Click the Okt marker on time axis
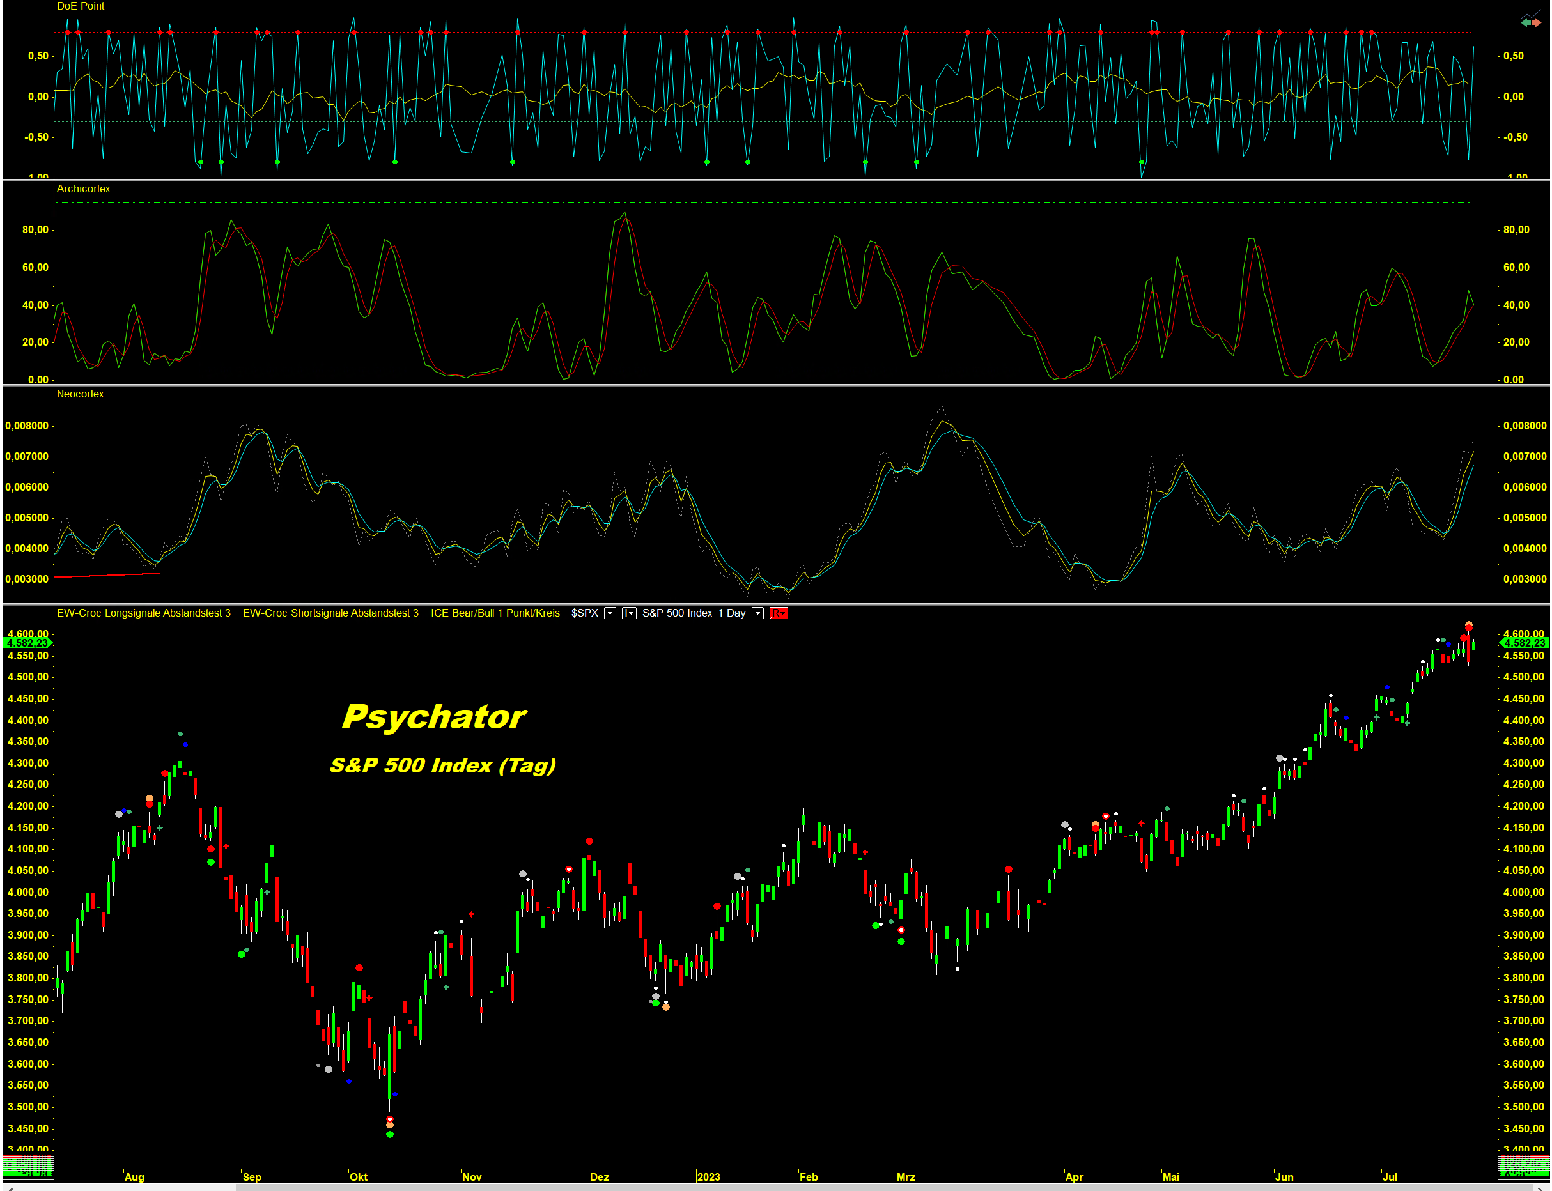Viewport: 1552px width, 1191px height. point(358,1177)
